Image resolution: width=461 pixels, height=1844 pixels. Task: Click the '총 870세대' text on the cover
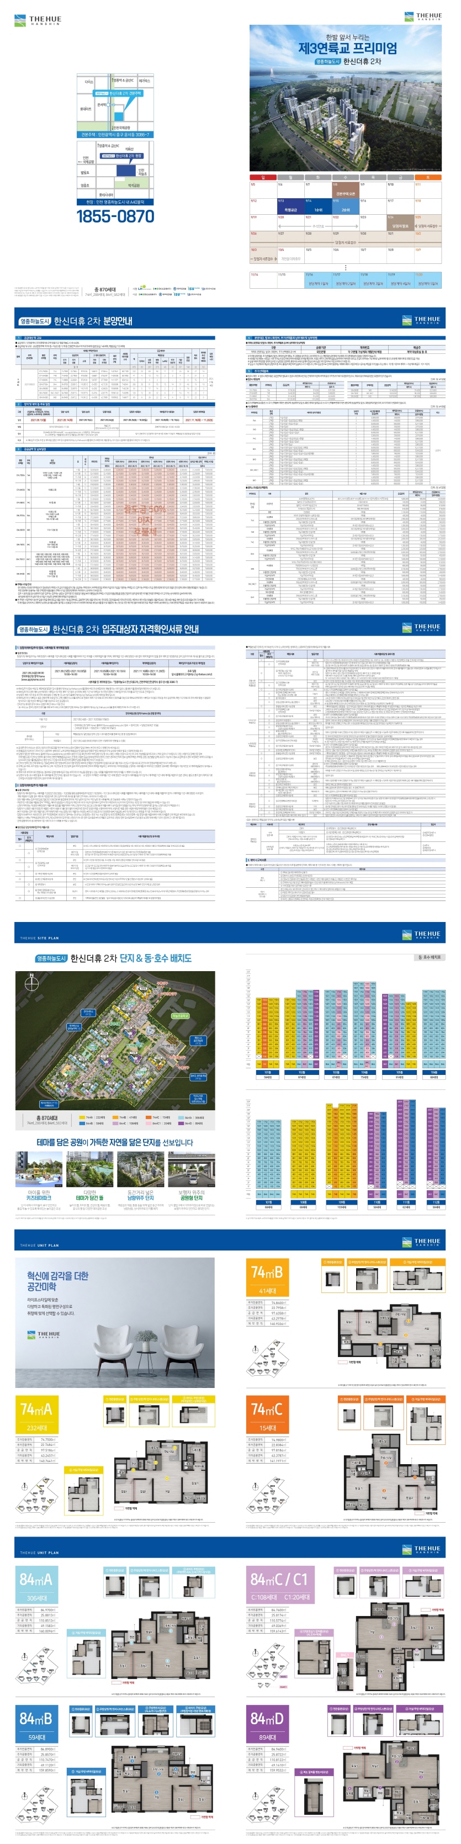105,289
